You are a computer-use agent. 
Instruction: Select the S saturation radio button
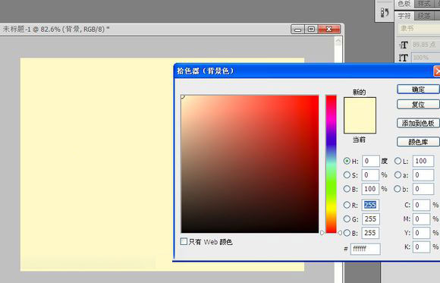pos(347,175)
